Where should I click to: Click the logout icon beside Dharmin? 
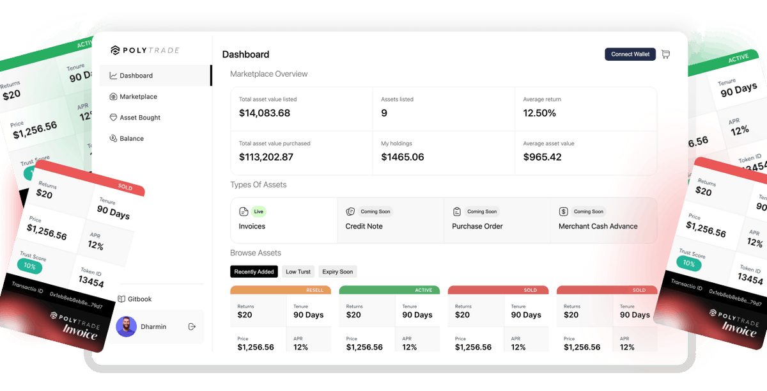pyautogui.click(x=192, y=327)
